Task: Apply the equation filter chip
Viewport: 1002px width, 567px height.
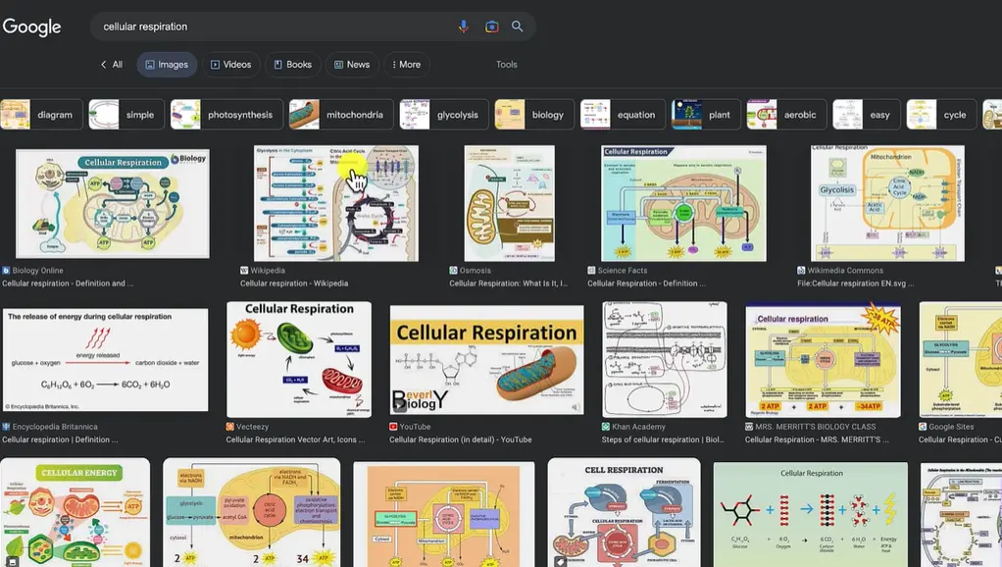Action: (623, 115)
